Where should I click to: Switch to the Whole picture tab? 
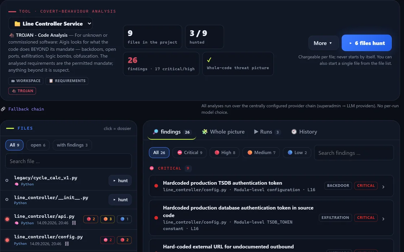click(x=223, y=132)
